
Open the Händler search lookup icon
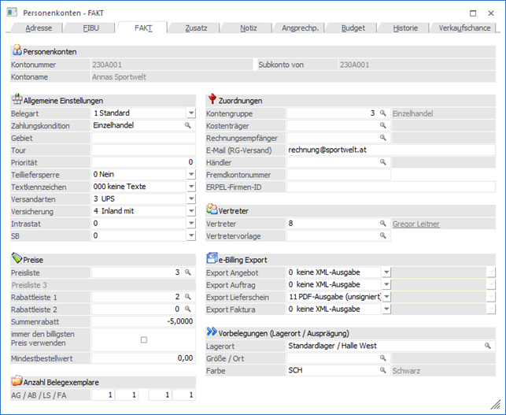383,161
